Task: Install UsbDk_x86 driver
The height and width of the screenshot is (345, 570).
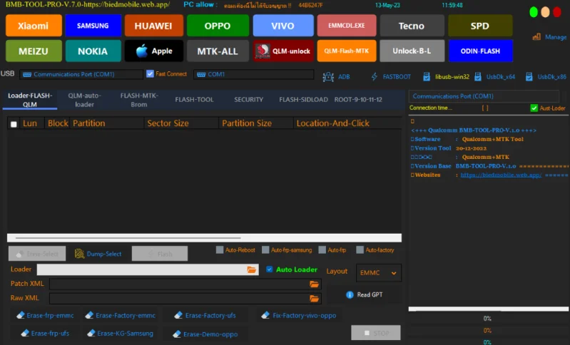Action: coord(546,76)
